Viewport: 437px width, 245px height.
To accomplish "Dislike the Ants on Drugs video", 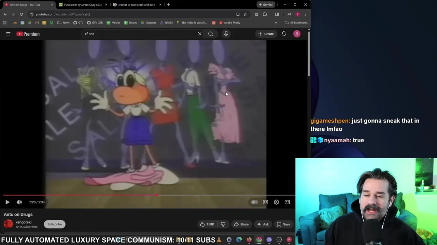I will coord(223,224).
